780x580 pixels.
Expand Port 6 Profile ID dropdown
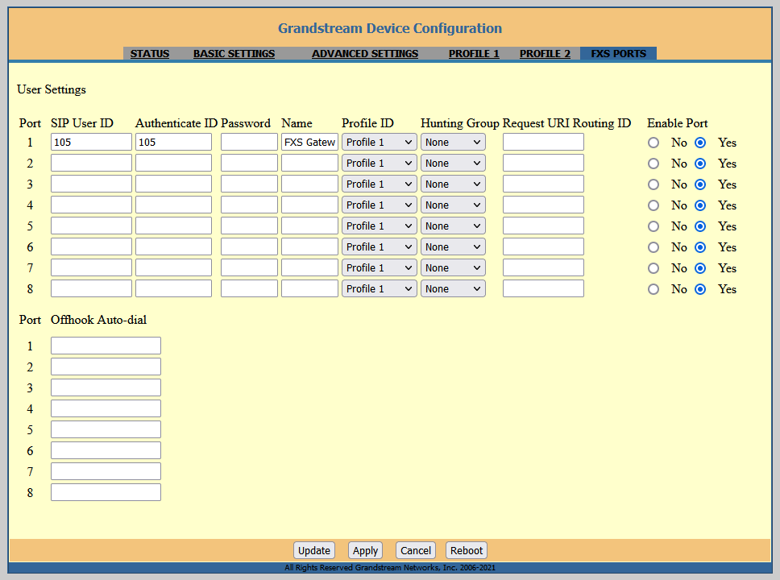[379, 247]
